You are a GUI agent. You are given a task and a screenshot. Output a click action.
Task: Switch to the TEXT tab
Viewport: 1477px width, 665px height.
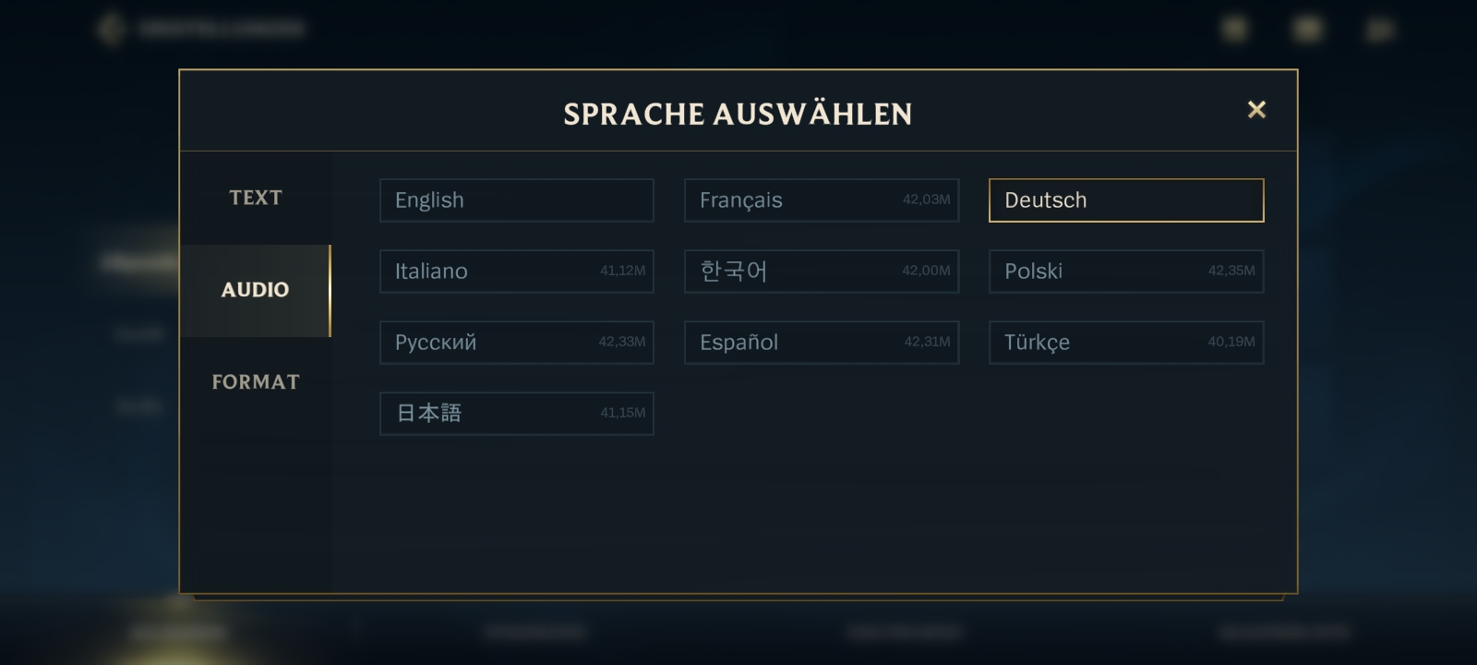[x=256, y=198]
